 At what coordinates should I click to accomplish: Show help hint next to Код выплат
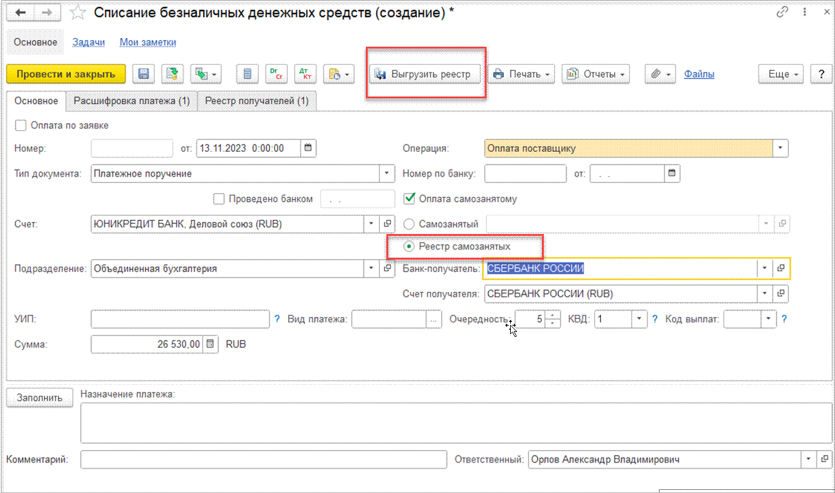pos(785,319)
